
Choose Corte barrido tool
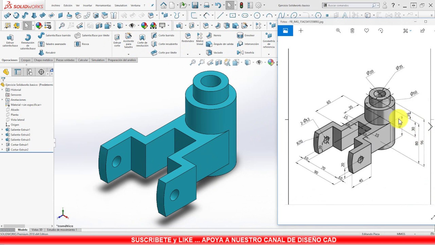[162, 35]
